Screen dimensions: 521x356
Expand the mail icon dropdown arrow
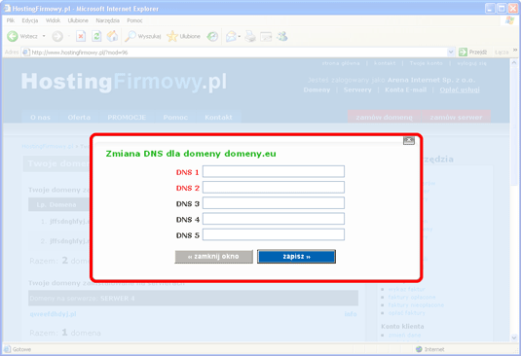coord(240,36)
